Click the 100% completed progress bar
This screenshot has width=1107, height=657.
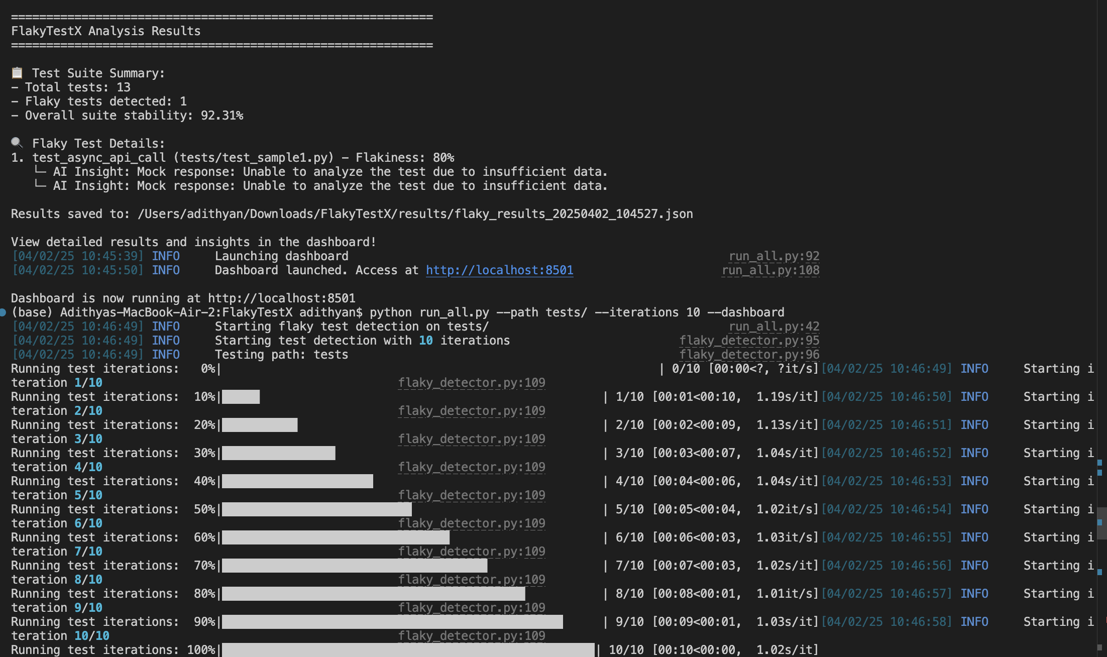click(408, 650)
